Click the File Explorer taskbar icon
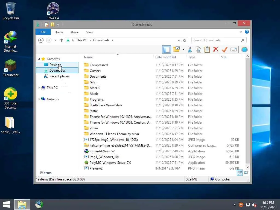 pos(22,205)
